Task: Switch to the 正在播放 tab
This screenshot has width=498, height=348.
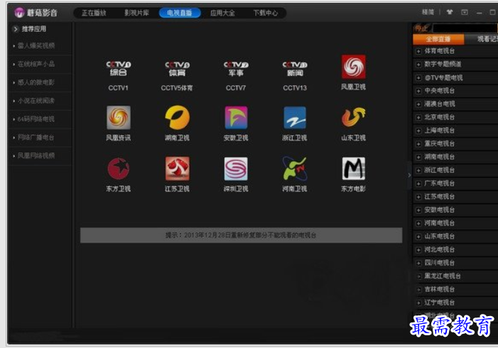Action: (94, 13)
